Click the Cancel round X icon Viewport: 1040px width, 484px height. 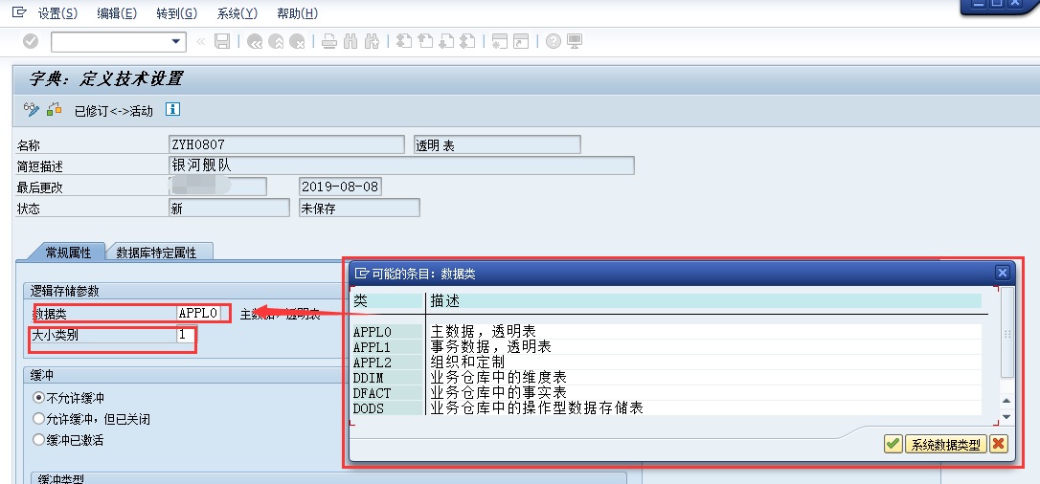[297, 42]
